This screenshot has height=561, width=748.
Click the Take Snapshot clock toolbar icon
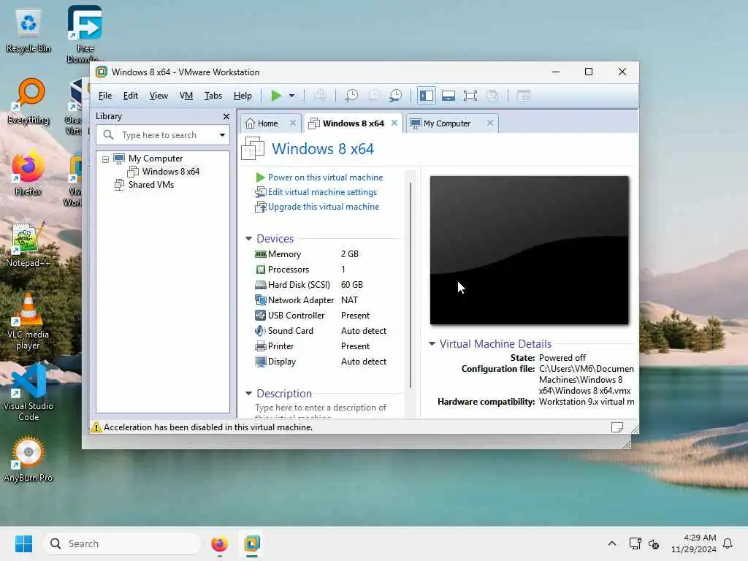[351, 96]
